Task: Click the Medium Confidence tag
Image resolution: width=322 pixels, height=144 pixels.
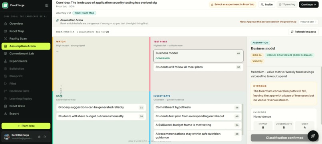Action: pyautogui.click(x=290, y=55)
